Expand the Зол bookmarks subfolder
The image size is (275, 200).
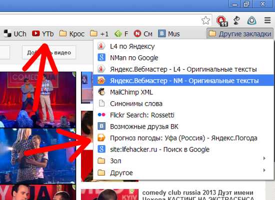pyautogui.click(x=183, y=161)
